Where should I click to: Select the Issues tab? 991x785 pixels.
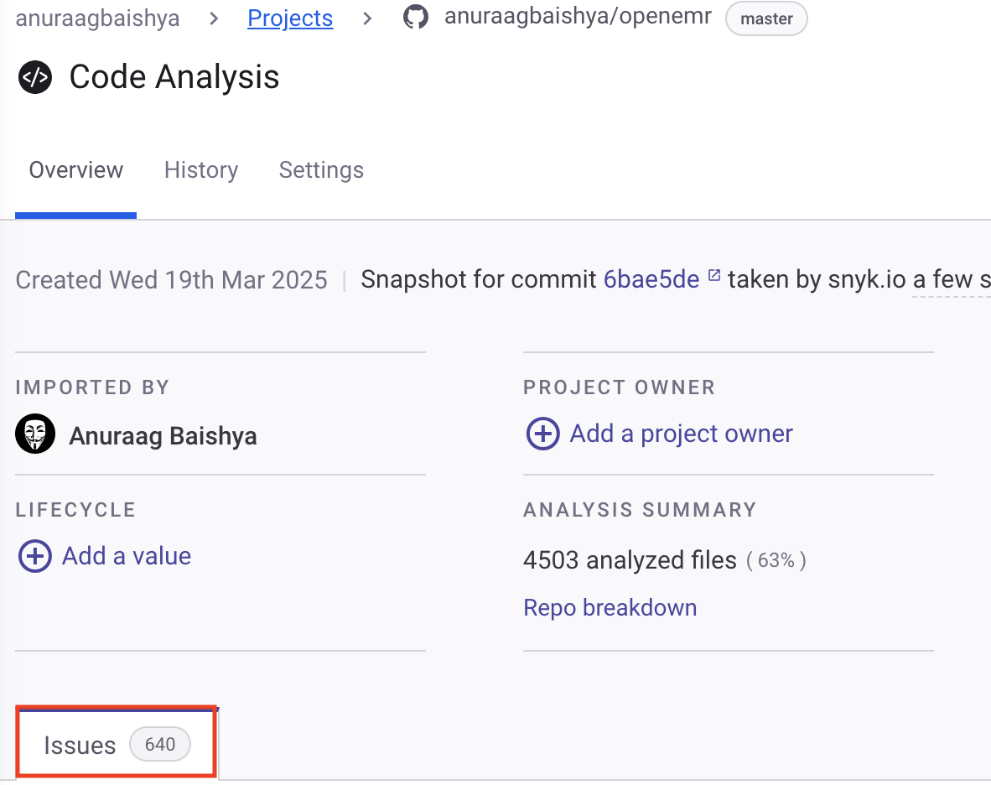coord(80,745)
